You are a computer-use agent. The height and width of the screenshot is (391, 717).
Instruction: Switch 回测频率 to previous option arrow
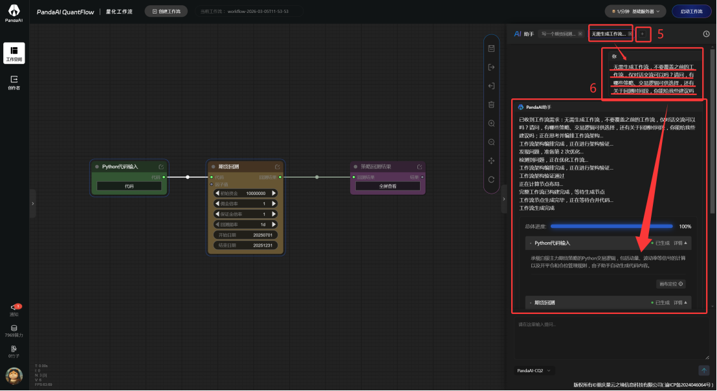click(x=217, y=225)
